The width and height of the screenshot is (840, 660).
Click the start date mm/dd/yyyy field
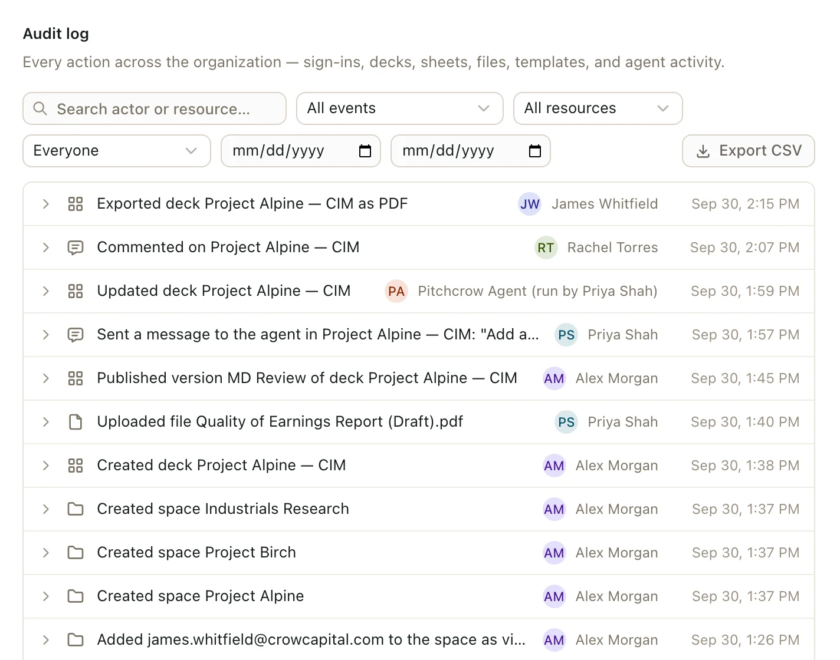pyautogui.click(x=301, y=151)
